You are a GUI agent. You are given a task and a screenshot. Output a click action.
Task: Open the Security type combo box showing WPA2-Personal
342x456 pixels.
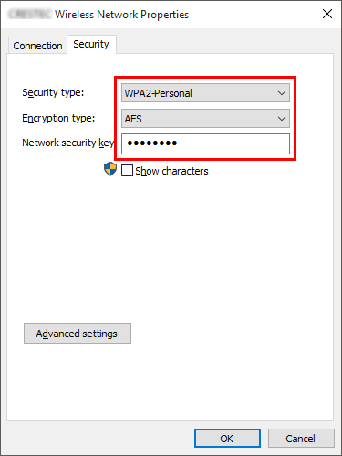tap(205, 93)
